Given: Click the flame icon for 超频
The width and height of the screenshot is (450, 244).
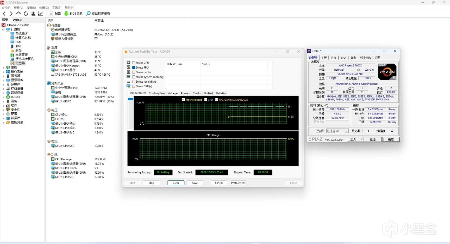Looking at the screenshot, I should coord(12,51).
